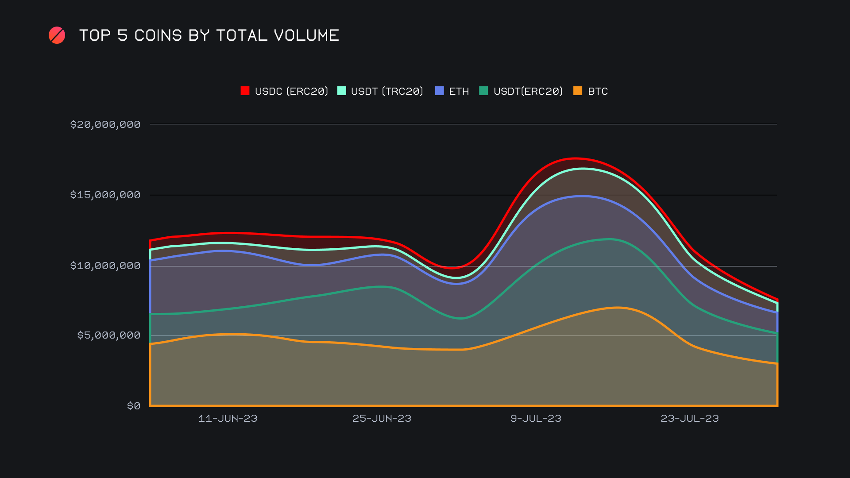
Task: Click the $15,000,000 y-axis label
Action: [x=105, y=195]
